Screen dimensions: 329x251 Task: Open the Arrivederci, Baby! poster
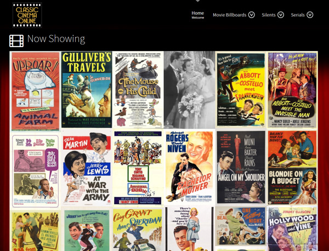click(138, 168)
